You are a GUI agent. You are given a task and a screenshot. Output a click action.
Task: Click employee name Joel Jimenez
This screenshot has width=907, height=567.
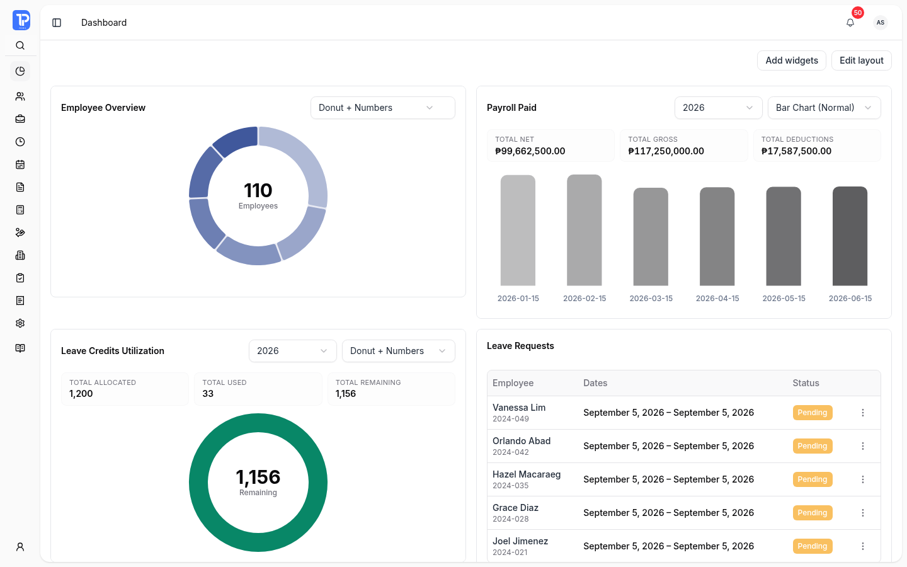pyautogui.click(x=520, y=541)
